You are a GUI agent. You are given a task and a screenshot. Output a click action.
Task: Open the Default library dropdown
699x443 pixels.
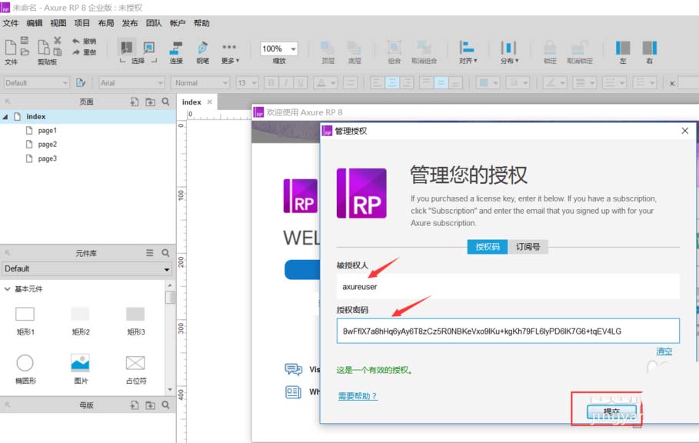pyautogui.click(x=86, y=269)
